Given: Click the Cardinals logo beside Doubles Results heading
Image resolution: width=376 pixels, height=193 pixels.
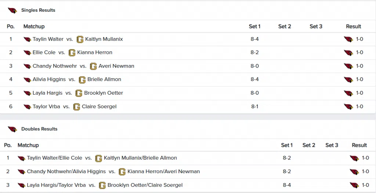Looking at the screenshot, I should (12, 129).
